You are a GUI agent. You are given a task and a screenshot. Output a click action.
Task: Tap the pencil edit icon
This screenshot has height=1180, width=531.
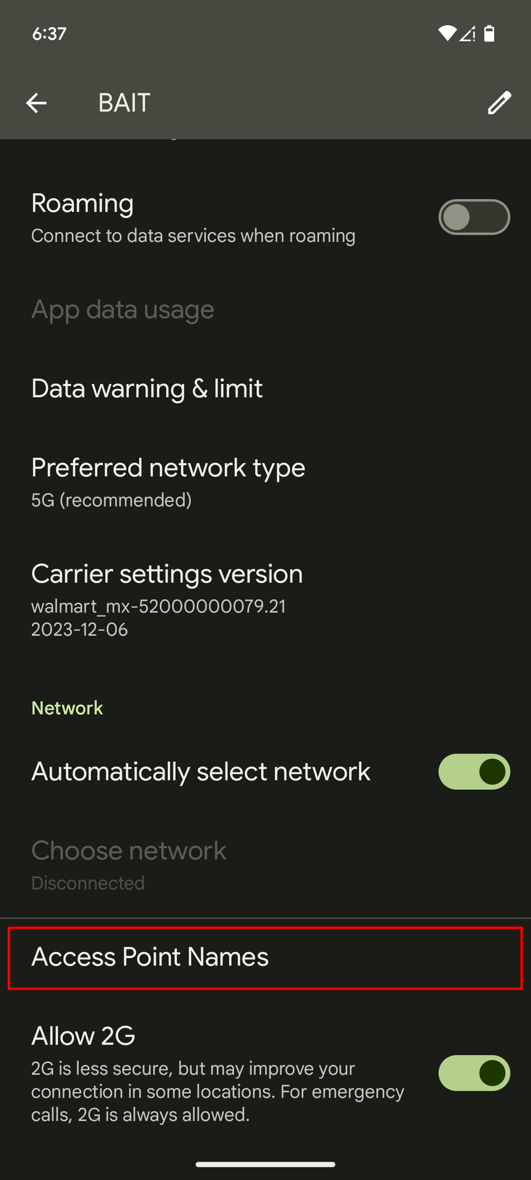[x=499, y=103]
